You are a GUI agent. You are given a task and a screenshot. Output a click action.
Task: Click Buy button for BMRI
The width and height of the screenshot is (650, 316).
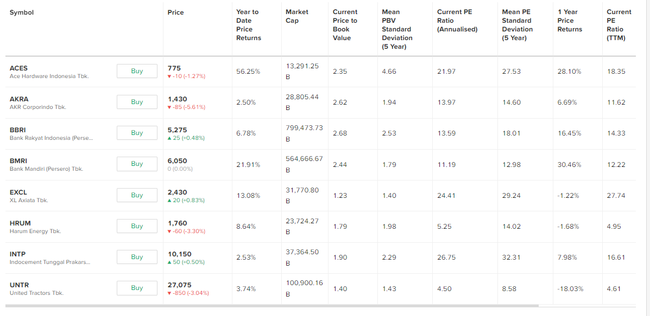137,164
